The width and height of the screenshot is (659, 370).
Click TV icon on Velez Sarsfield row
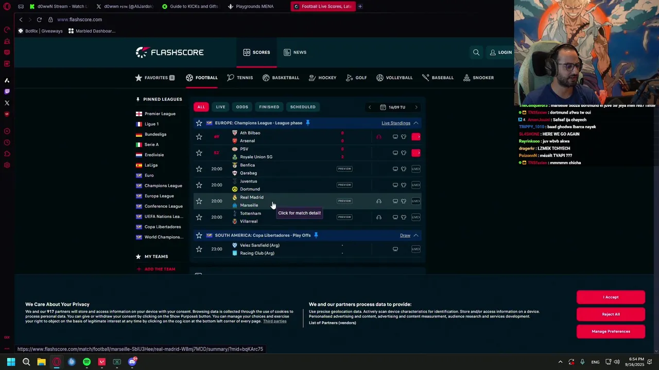click(x=395, y=249)
